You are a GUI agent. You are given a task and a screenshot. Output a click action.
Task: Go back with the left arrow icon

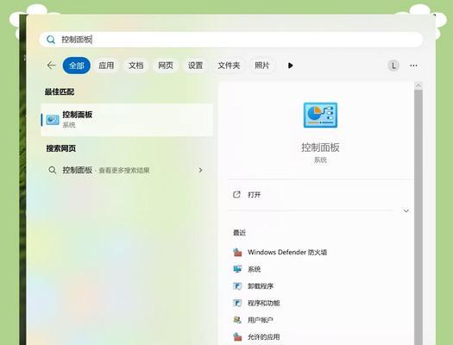(x=51, y=66)
